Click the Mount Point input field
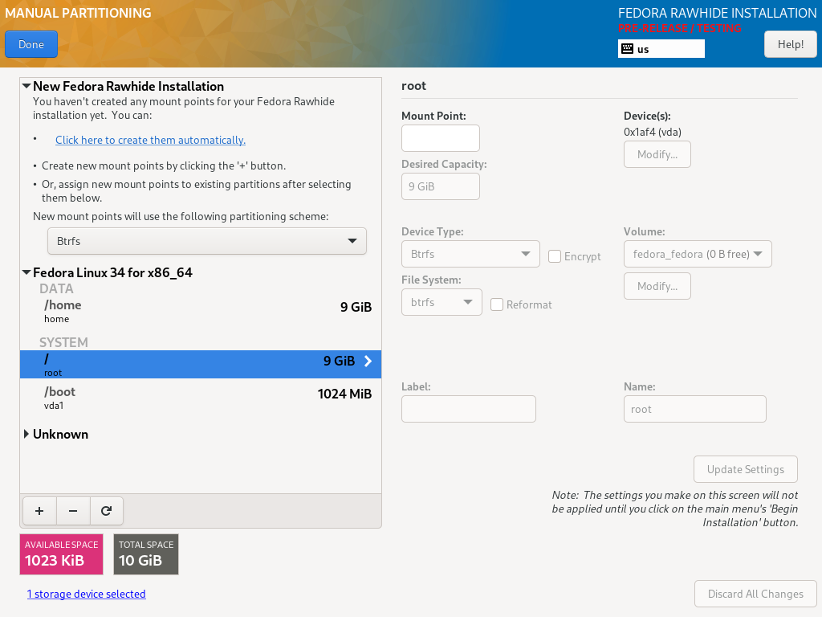The height and width of the screenshot is (617, 822). 441,138
